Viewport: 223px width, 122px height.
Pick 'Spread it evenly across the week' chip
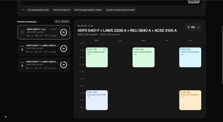tap(120, 10)
